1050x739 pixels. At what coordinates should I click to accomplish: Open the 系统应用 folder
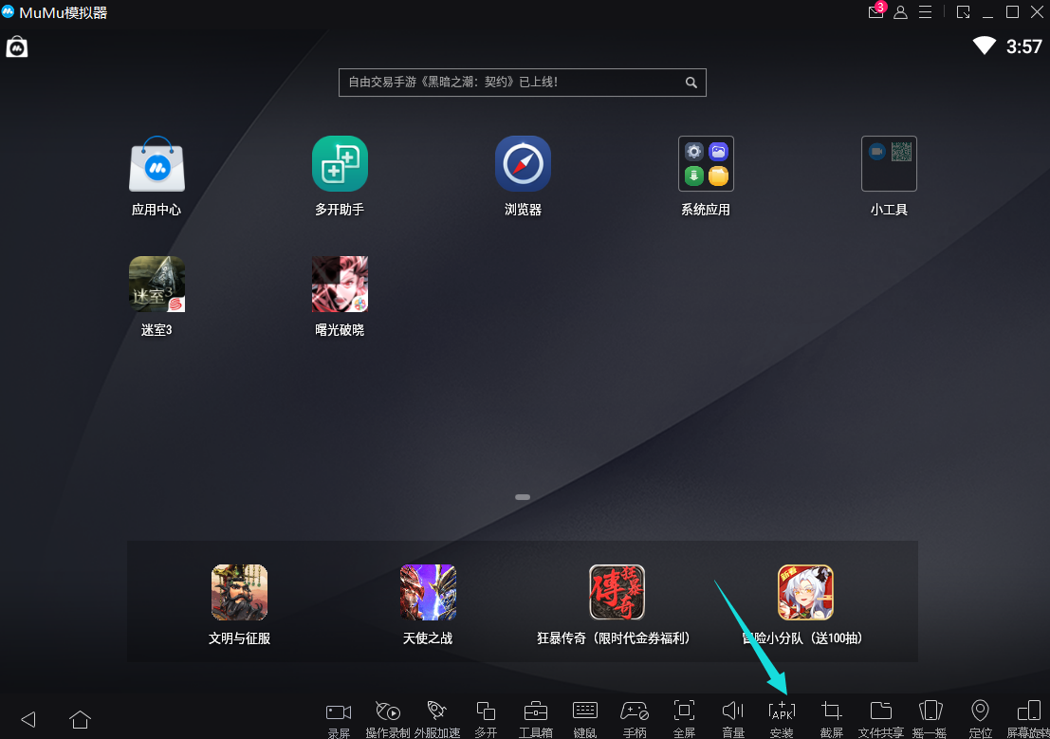click(x=706, y=164)
